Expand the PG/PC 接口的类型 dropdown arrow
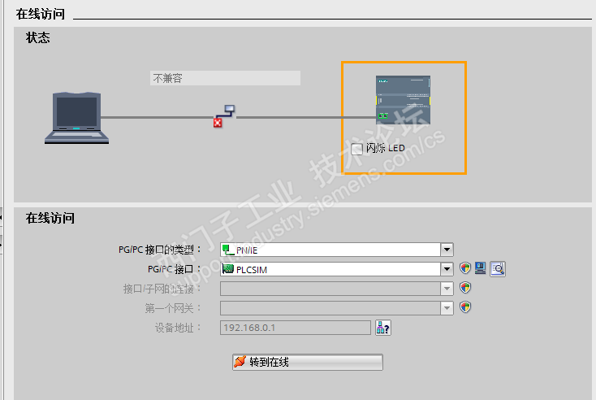This screenshot has width=596, height=400. [447, 250]
